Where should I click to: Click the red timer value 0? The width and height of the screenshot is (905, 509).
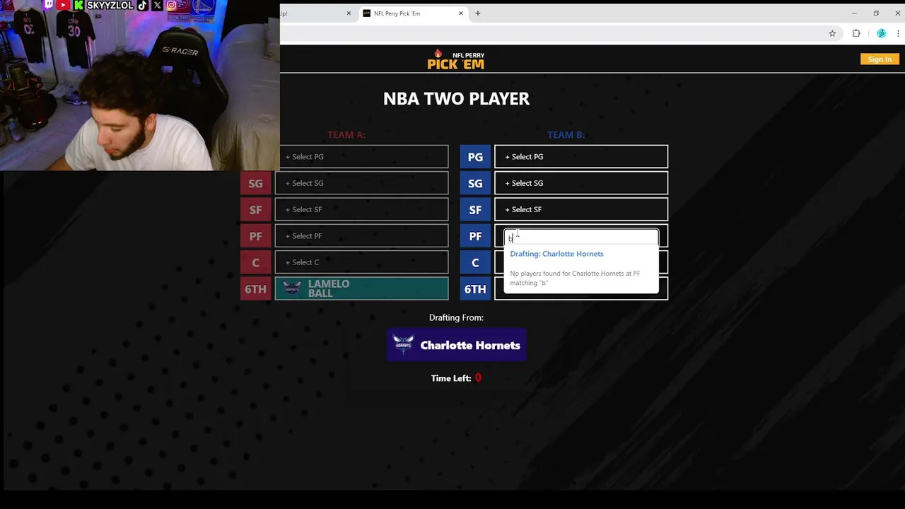(478, 378)
